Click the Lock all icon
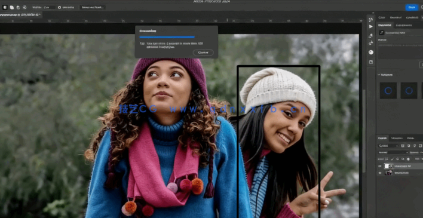Viewport: 423px width, 218px height. [x=407, y=159]
